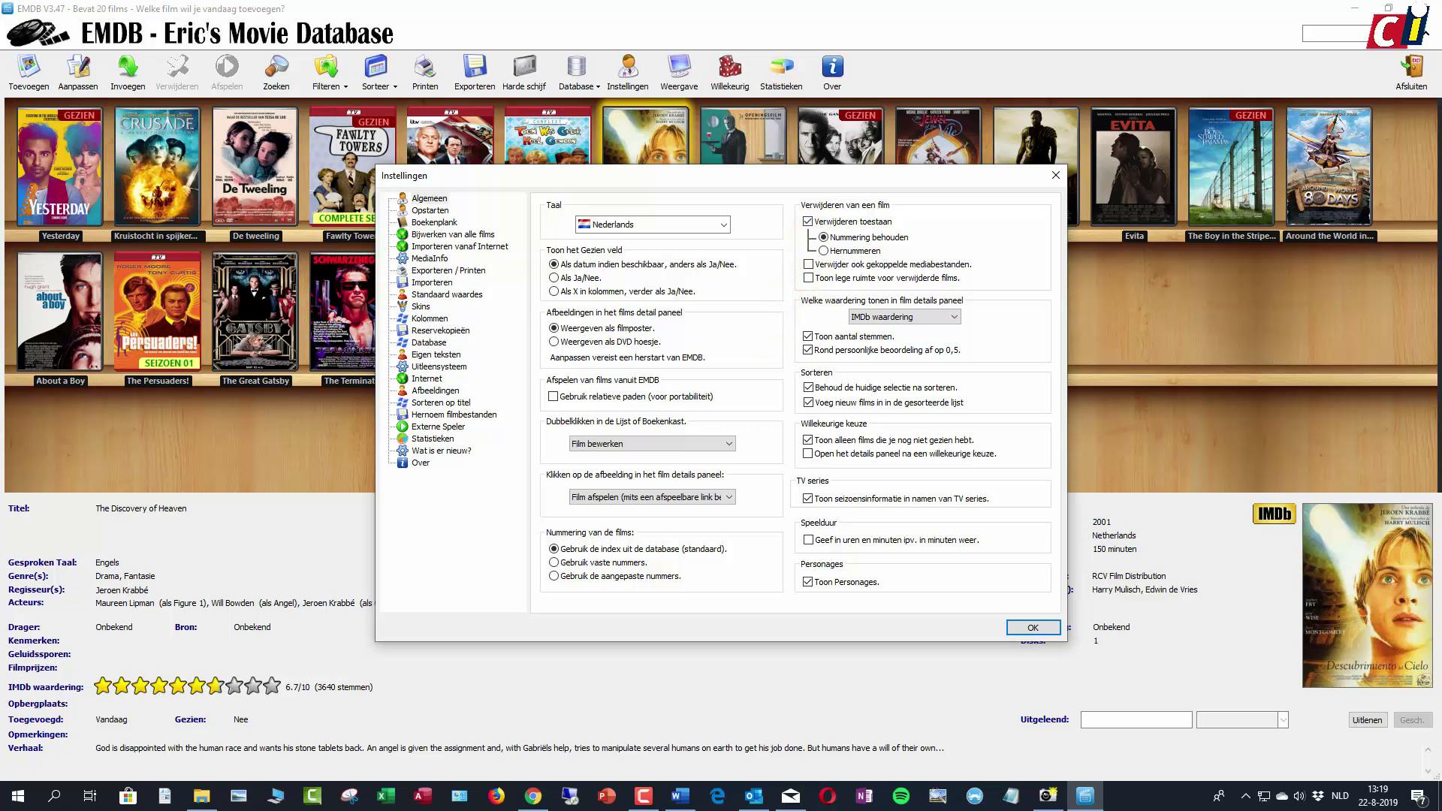
Task: Select 'Hernummeren' radio option
Action: (x=824, y=251)
